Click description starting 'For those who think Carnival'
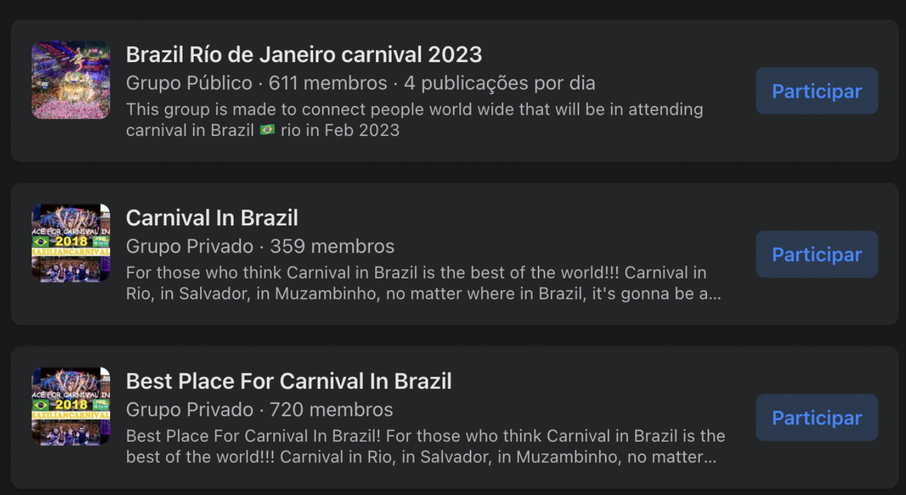 423,283
